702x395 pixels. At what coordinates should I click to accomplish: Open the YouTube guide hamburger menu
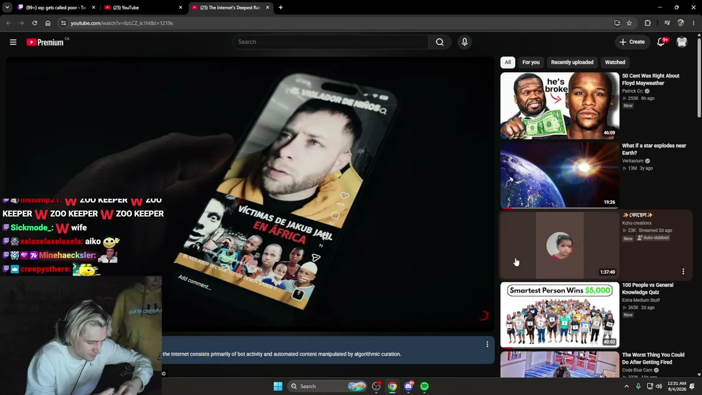point(13,42)
